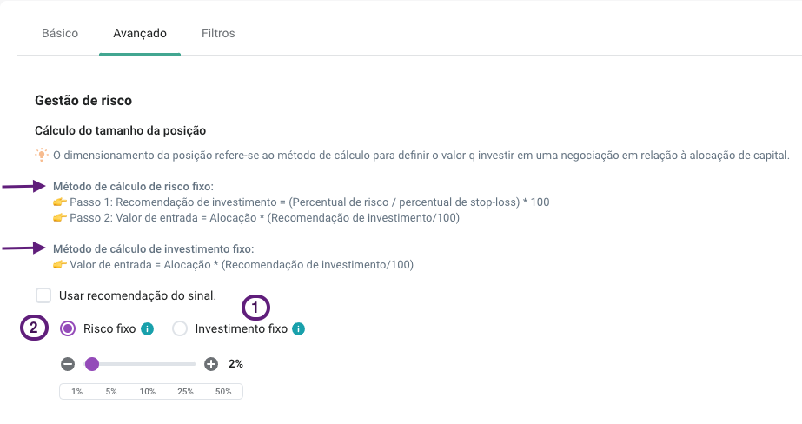802x424 pixels.
Task: Click the purple slider handle
Action: click(x=92, y=364)
